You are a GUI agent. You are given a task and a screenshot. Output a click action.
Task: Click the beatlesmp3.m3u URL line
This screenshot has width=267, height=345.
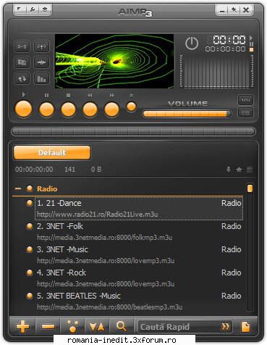click(109, 307)
